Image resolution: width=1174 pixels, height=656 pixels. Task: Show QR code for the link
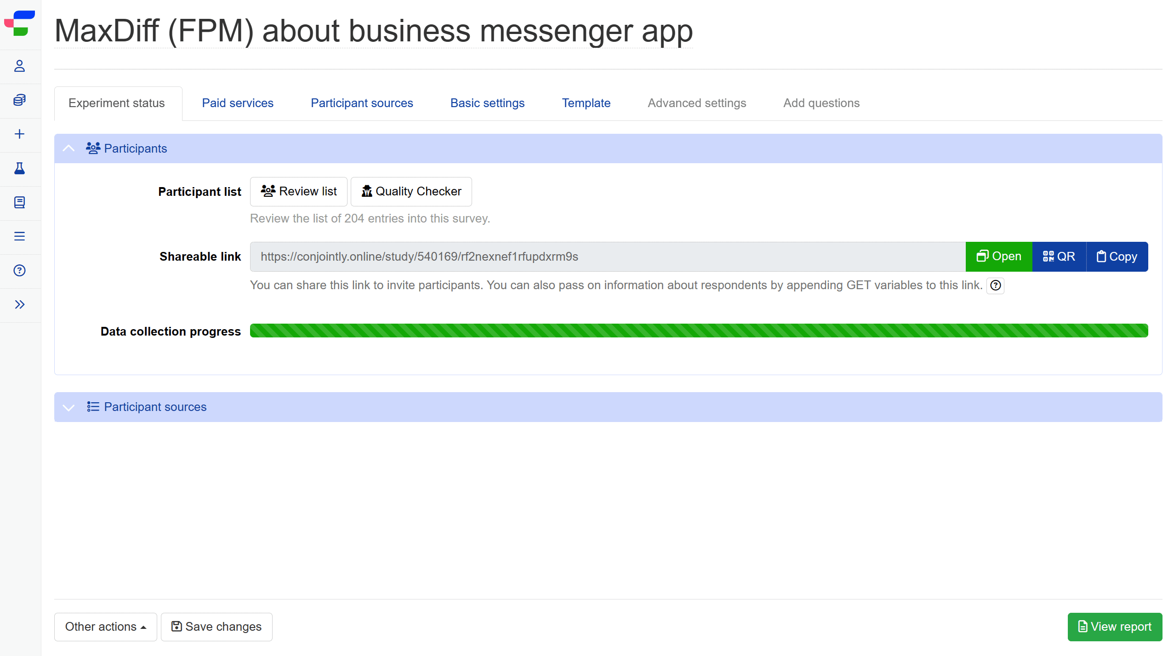point(1059,257)
